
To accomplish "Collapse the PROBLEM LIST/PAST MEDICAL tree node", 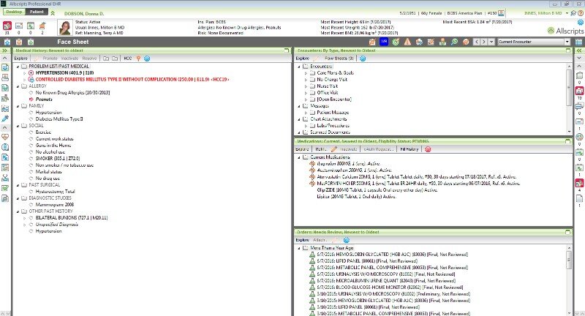I will (x=18, y=66).
